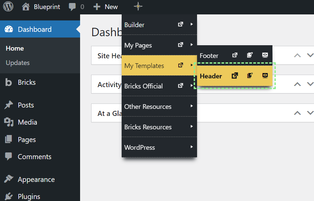Open the star-shaped quick menu icon
The width and height of the screenshot is (314, 201).
tap(138, 7)
